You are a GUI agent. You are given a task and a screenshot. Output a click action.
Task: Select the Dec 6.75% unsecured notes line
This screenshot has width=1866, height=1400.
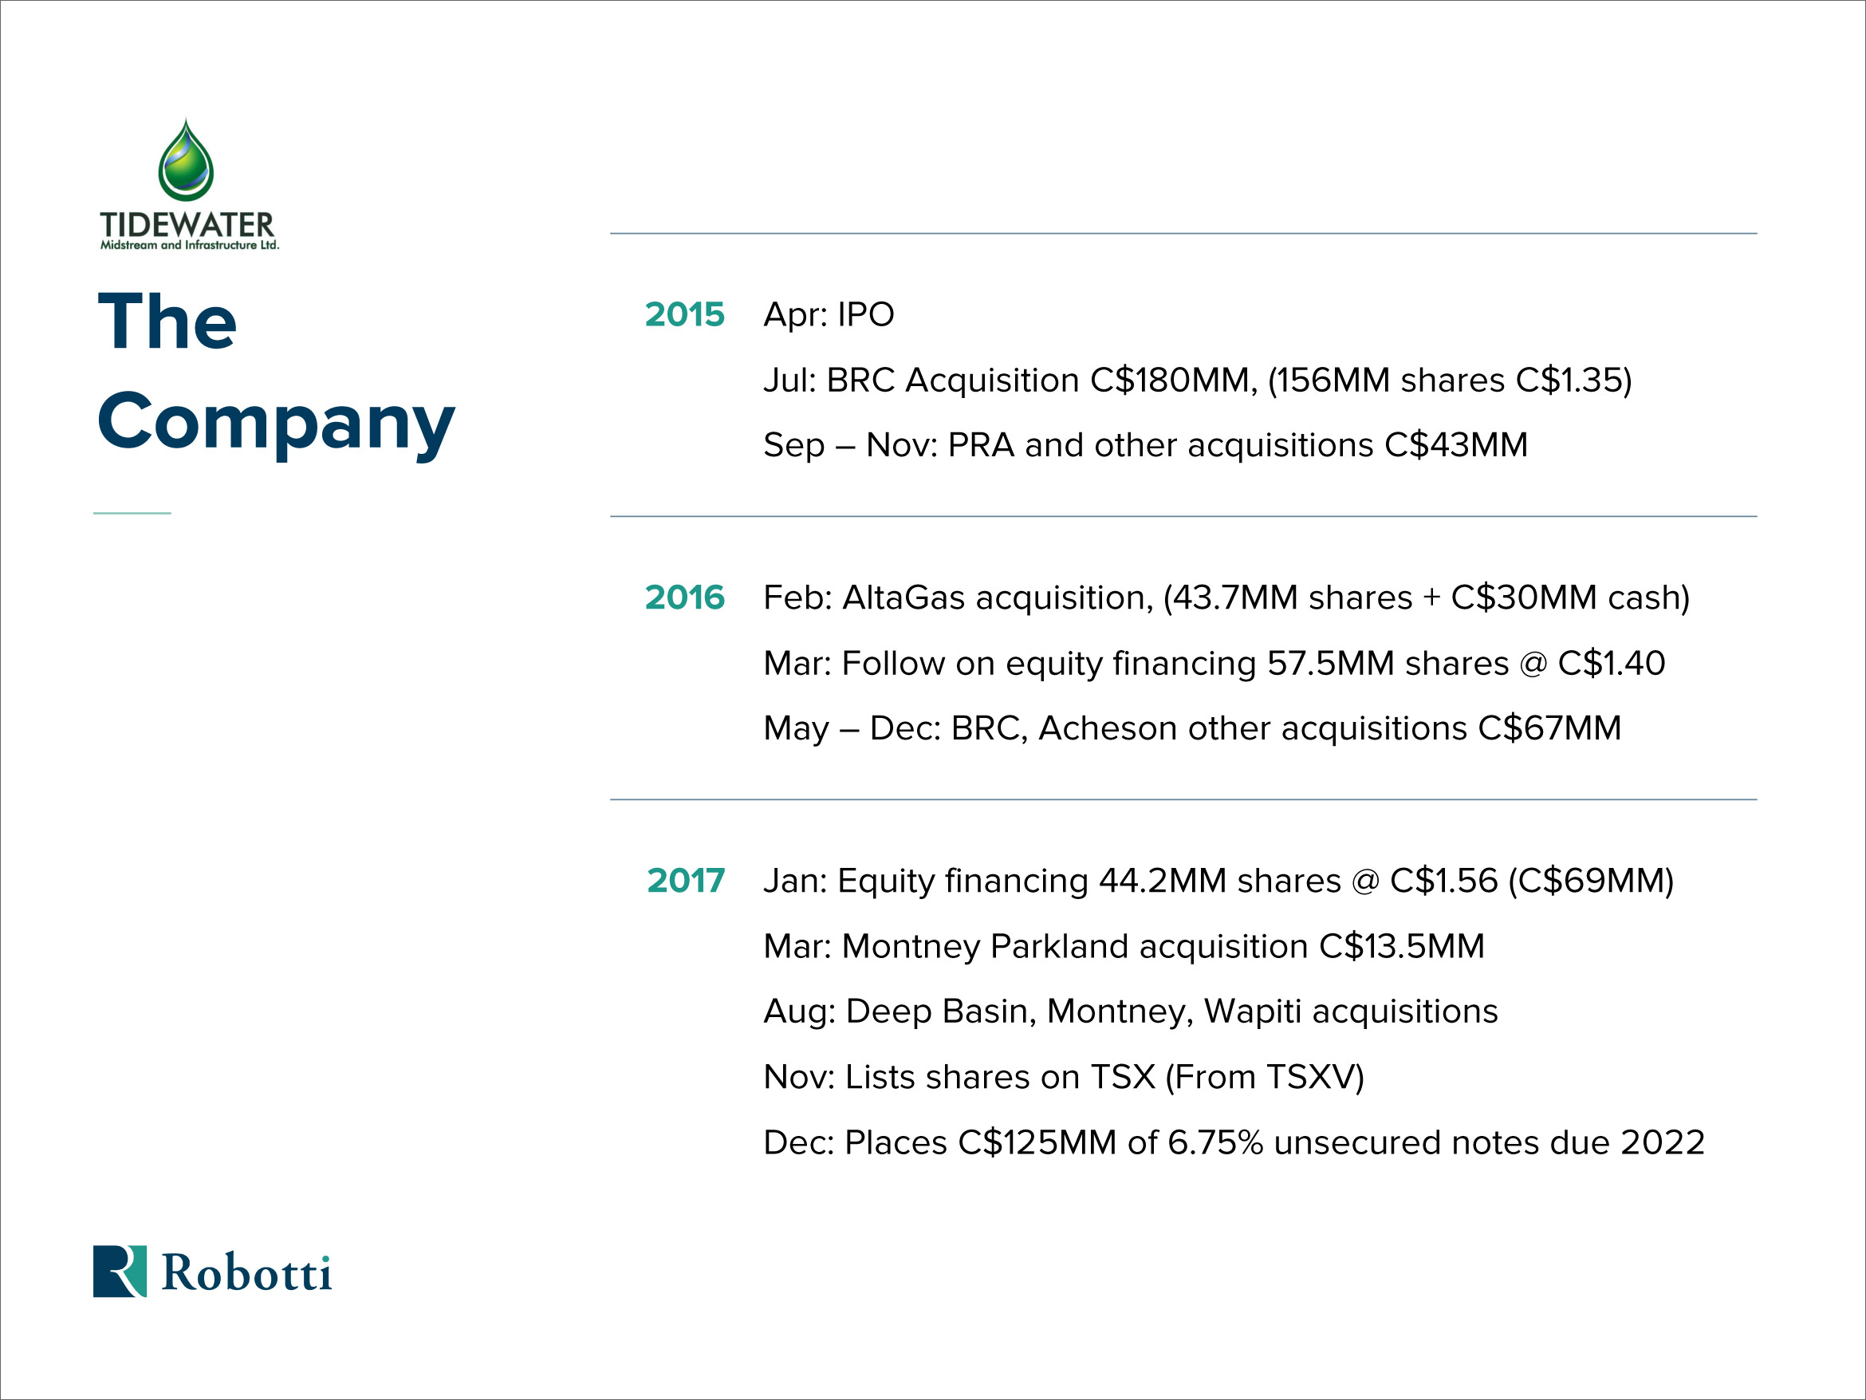[1234, 1142]
